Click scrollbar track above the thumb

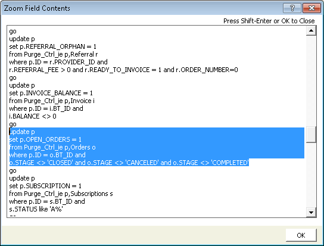pos(311,80)
